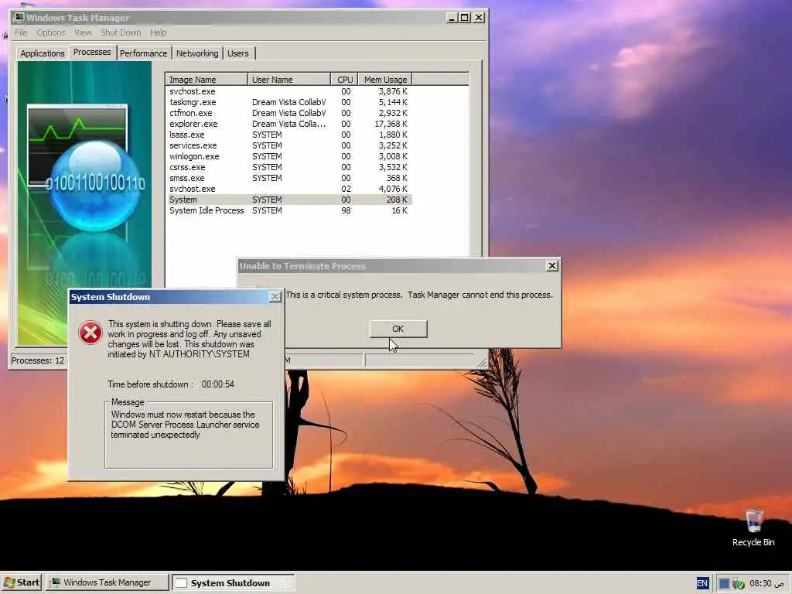Click the Processes: 12 status bar entry
The height and width of the screenshot is (594, 792).
click(x=38, y=360)
